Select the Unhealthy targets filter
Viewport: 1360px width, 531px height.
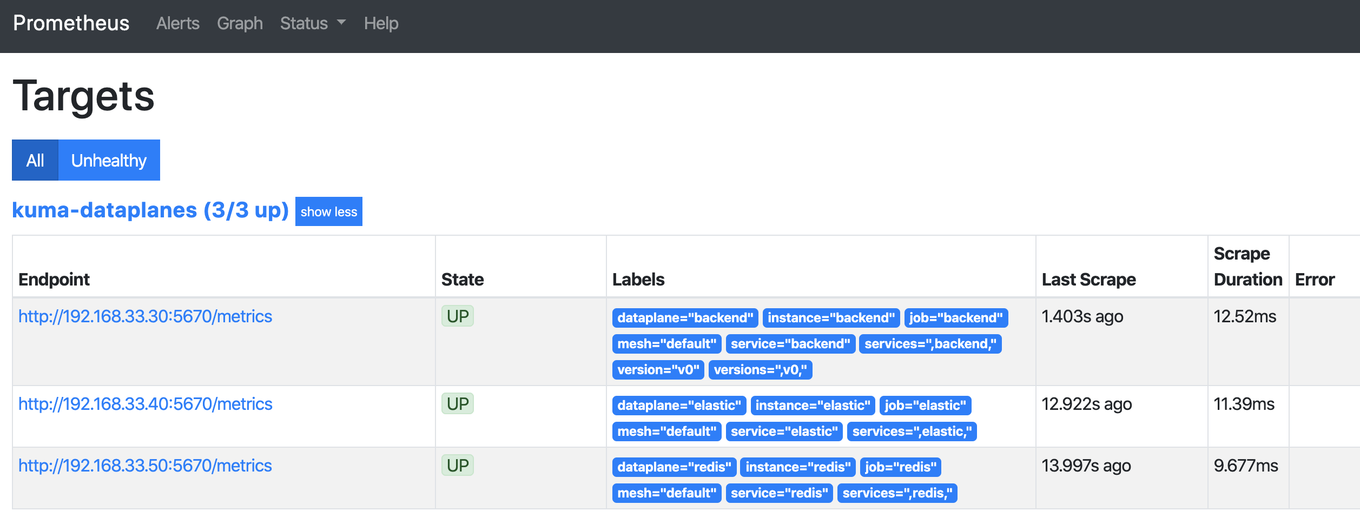[x=108, y=160]
